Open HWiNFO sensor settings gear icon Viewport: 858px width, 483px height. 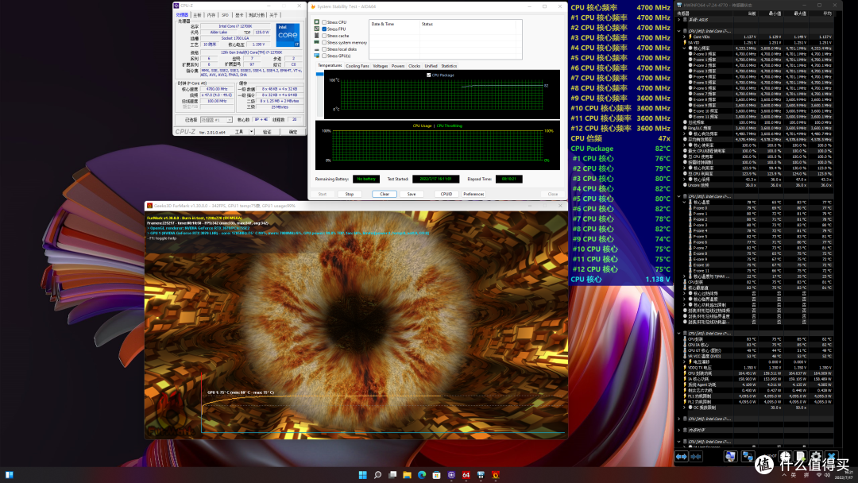pos(816,456)
